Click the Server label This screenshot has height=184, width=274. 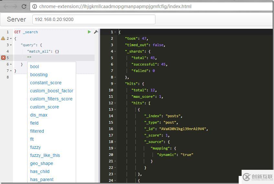tap(17, 19)
